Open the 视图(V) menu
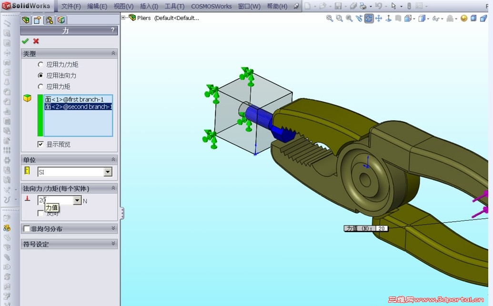This screenshot has width=493, height=306. click(x=123, y=6)
